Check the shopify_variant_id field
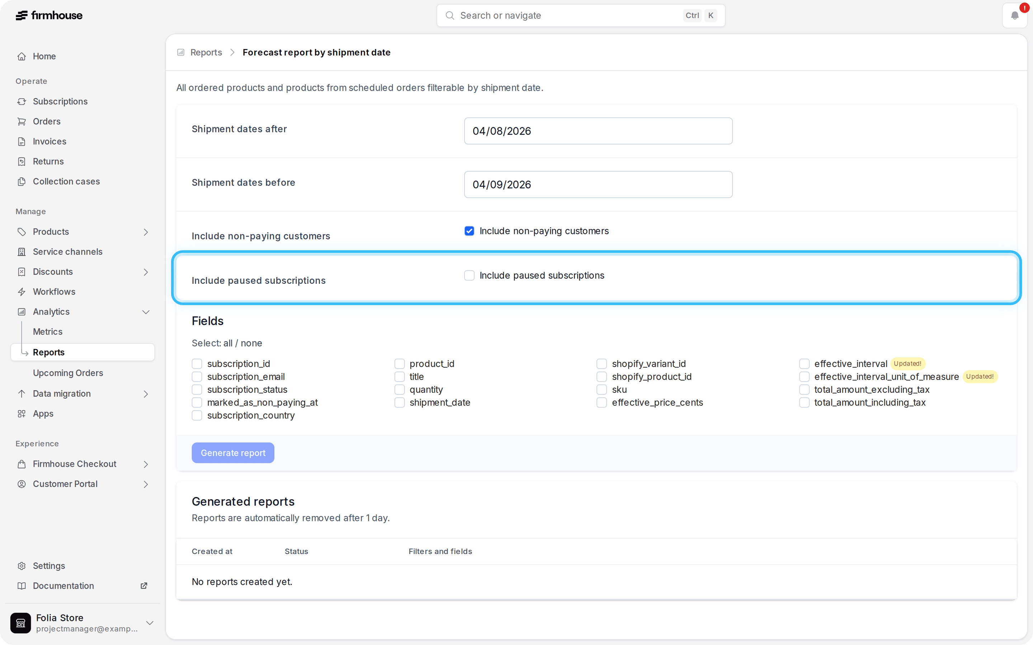The width and height of the screenshot is (1033, 645). [x=602, y=364]
